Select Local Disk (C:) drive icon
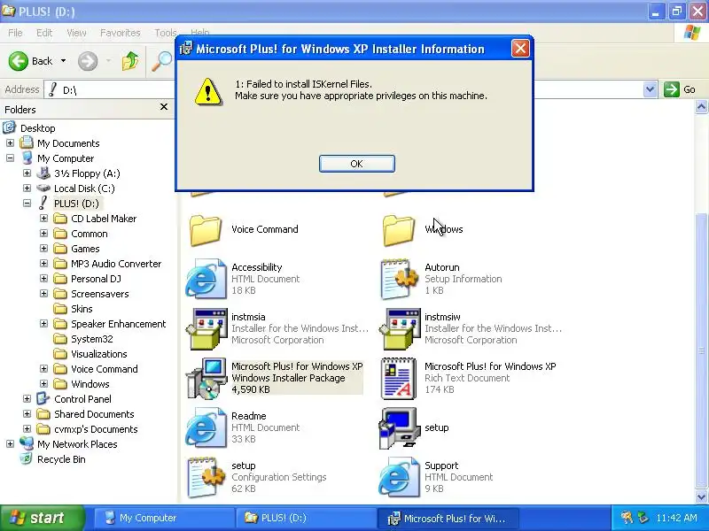Viewport: 709px width, 531px height. (x=43, y=189)
